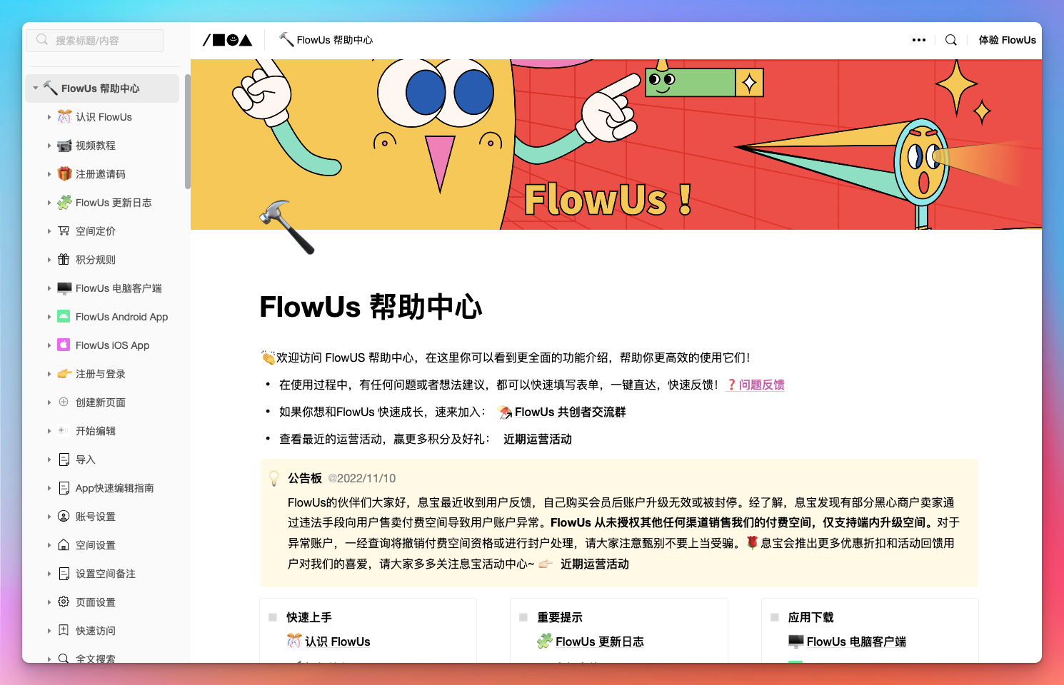Open the top-bar search magnifier icon
The image size is (1064, 685).
pyautogui.click(x=950, y=40)
